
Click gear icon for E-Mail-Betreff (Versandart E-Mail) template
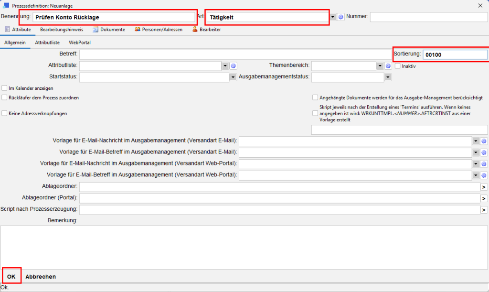484,152
